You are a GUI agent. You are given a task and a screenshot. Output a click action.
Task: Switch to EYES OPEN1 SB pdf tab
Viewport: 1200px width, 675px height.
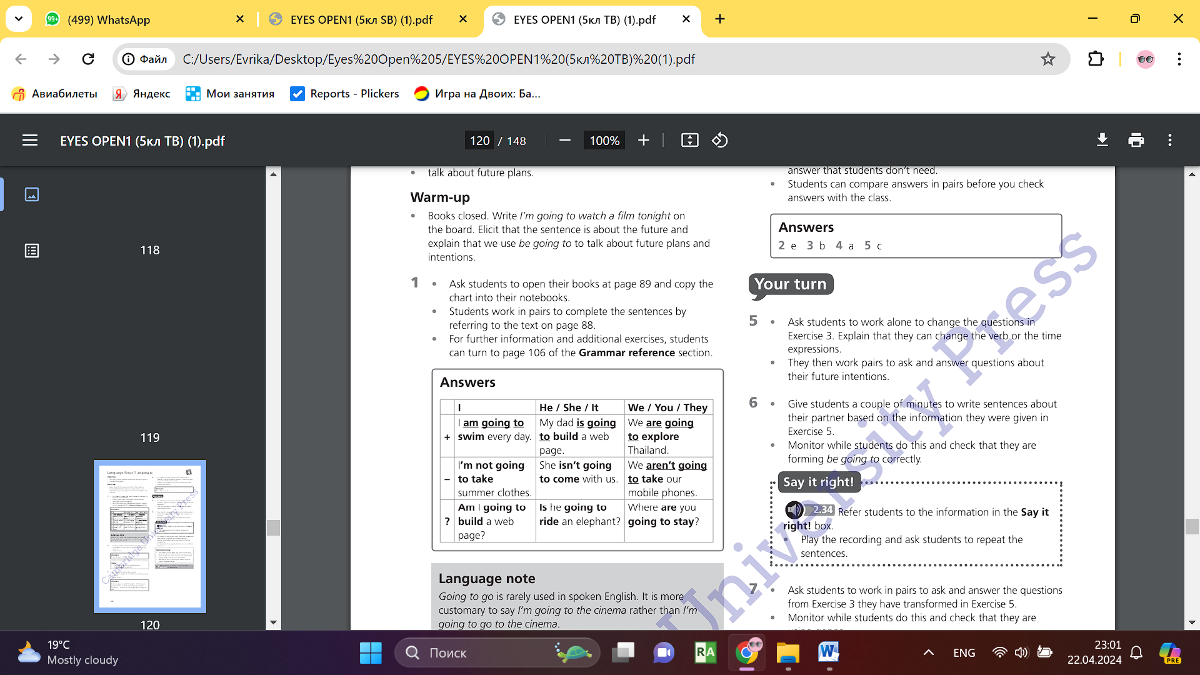pyautogui.click(x=361, y=19)
